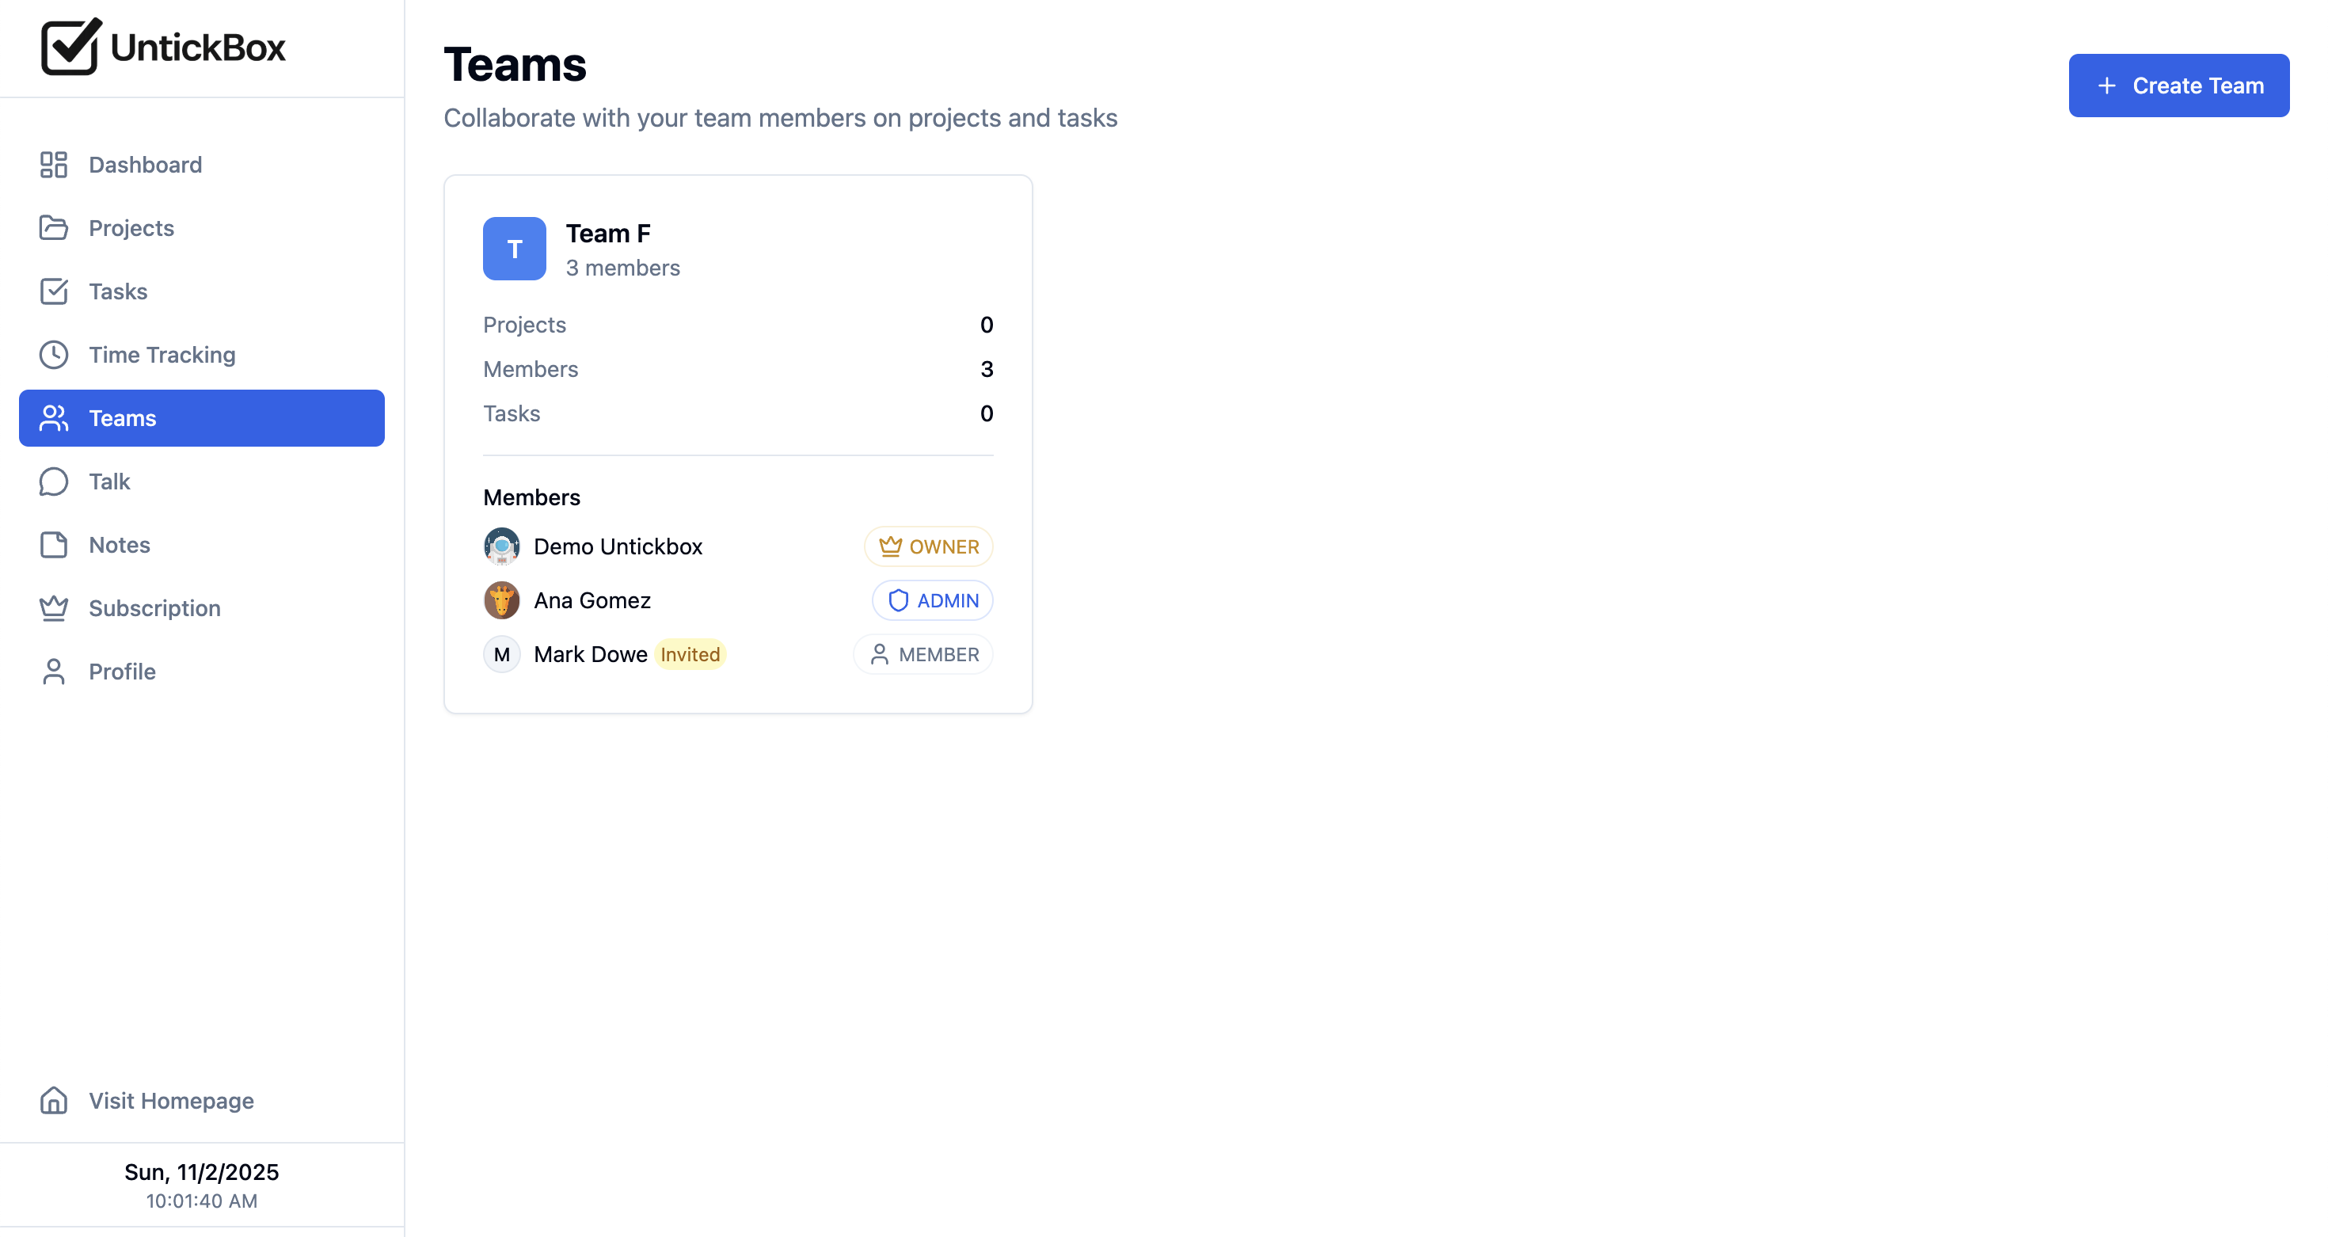Click the ADMIN role badge
The image size is (2328, 1237).
(x=933, y=600)
